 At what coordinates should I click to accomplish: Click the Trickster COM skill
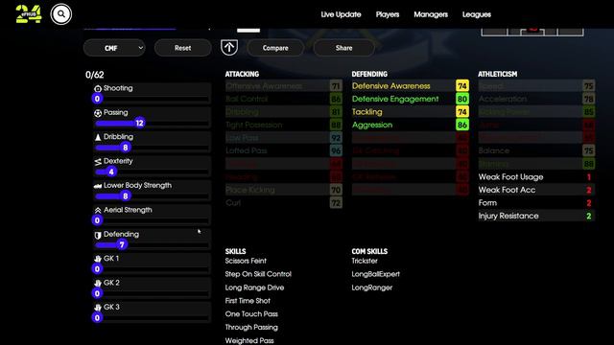pos(365,261)
